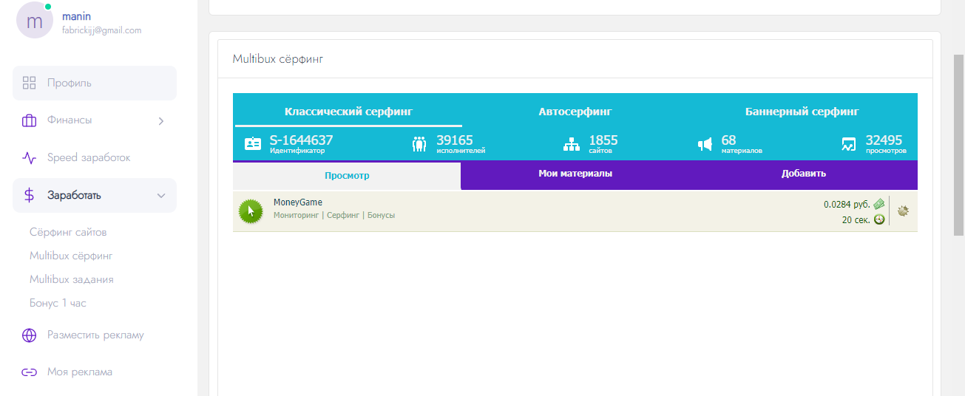The image size is (965, 396).
Task: Click the gear icon in MoneyGame row
Action: point(903,211)
